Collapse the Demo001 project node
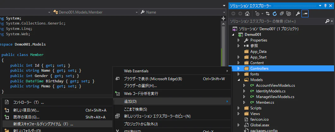 click(233, 35)
